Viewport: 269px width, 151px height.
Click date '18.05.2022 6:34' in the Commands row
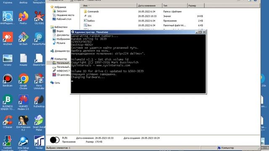[x=147, y=12]
